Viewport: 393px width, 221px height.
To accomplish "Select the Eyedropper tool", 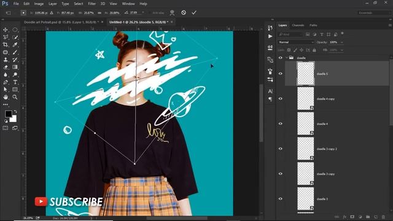I will [x=15, y=45].
